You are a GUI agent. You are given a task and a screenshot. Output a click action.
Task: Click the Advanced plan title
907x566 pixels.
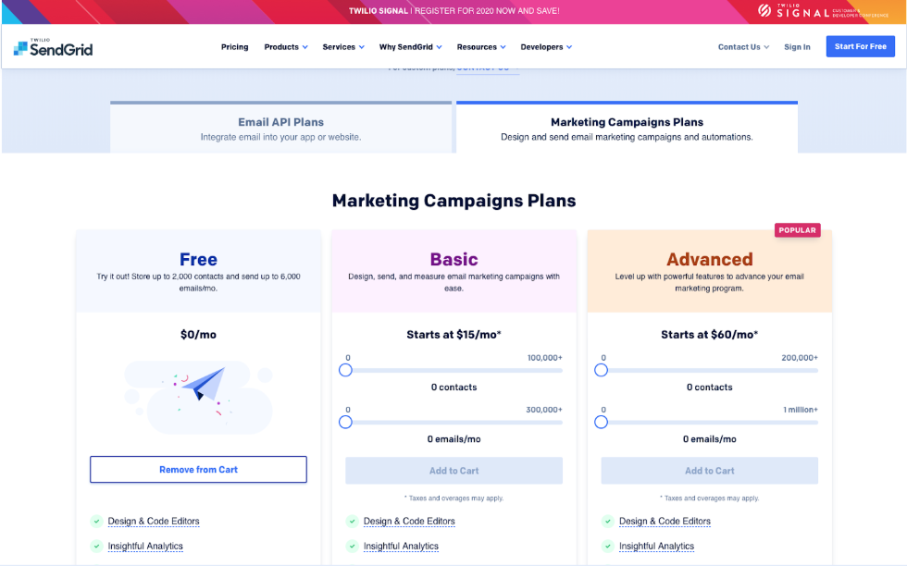coord(710,259)
